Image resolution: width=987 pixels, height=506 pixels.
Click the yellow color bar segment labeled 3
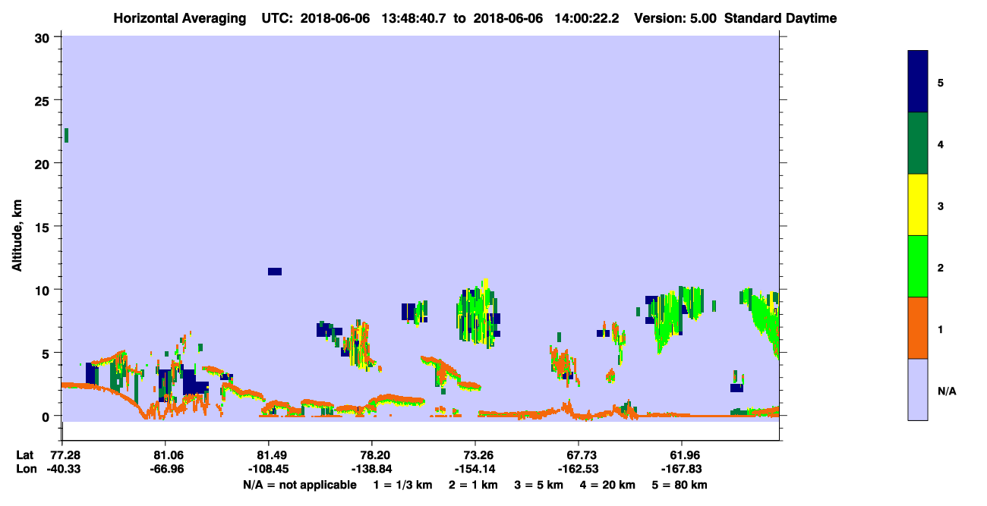pos(917,205)
